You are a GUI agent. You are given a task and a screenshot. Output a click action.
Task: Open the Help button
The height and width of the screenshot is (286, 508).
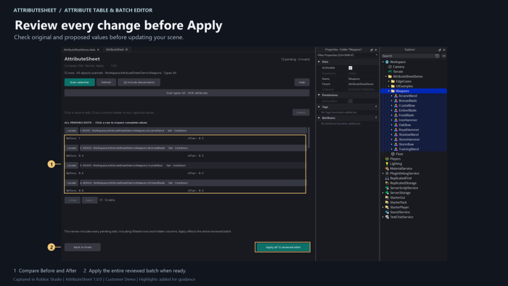tap(302, 82)
